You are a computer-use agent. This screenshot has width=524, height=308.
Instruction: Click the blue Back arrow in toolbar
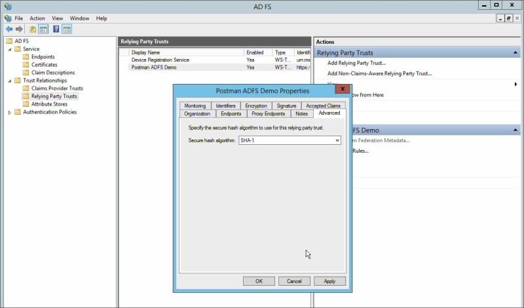[9, 29]
